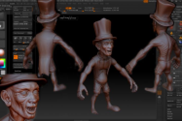
Task: Click the orange square icon on the canvas's right side
Action: [160, 93]
